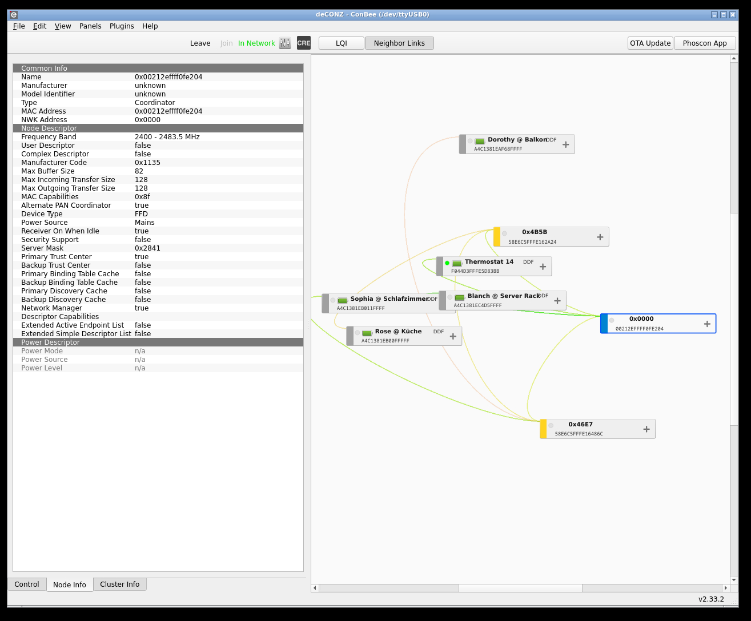Click the yellow stripe on node 0x4B5B
Screen dimensions: 751x621
pyautogui.click(x=497, y=237)
